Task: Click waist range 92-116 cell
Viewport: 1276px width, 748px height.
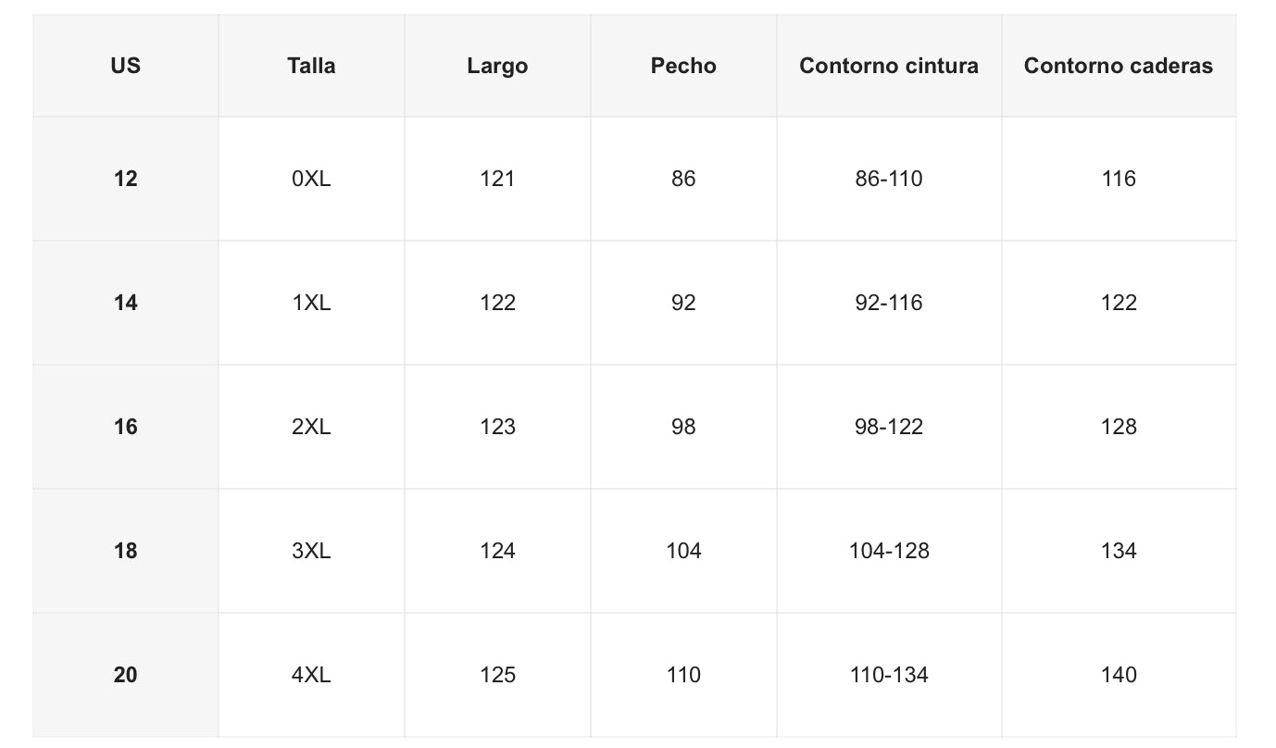Action: tap(889, 303)
